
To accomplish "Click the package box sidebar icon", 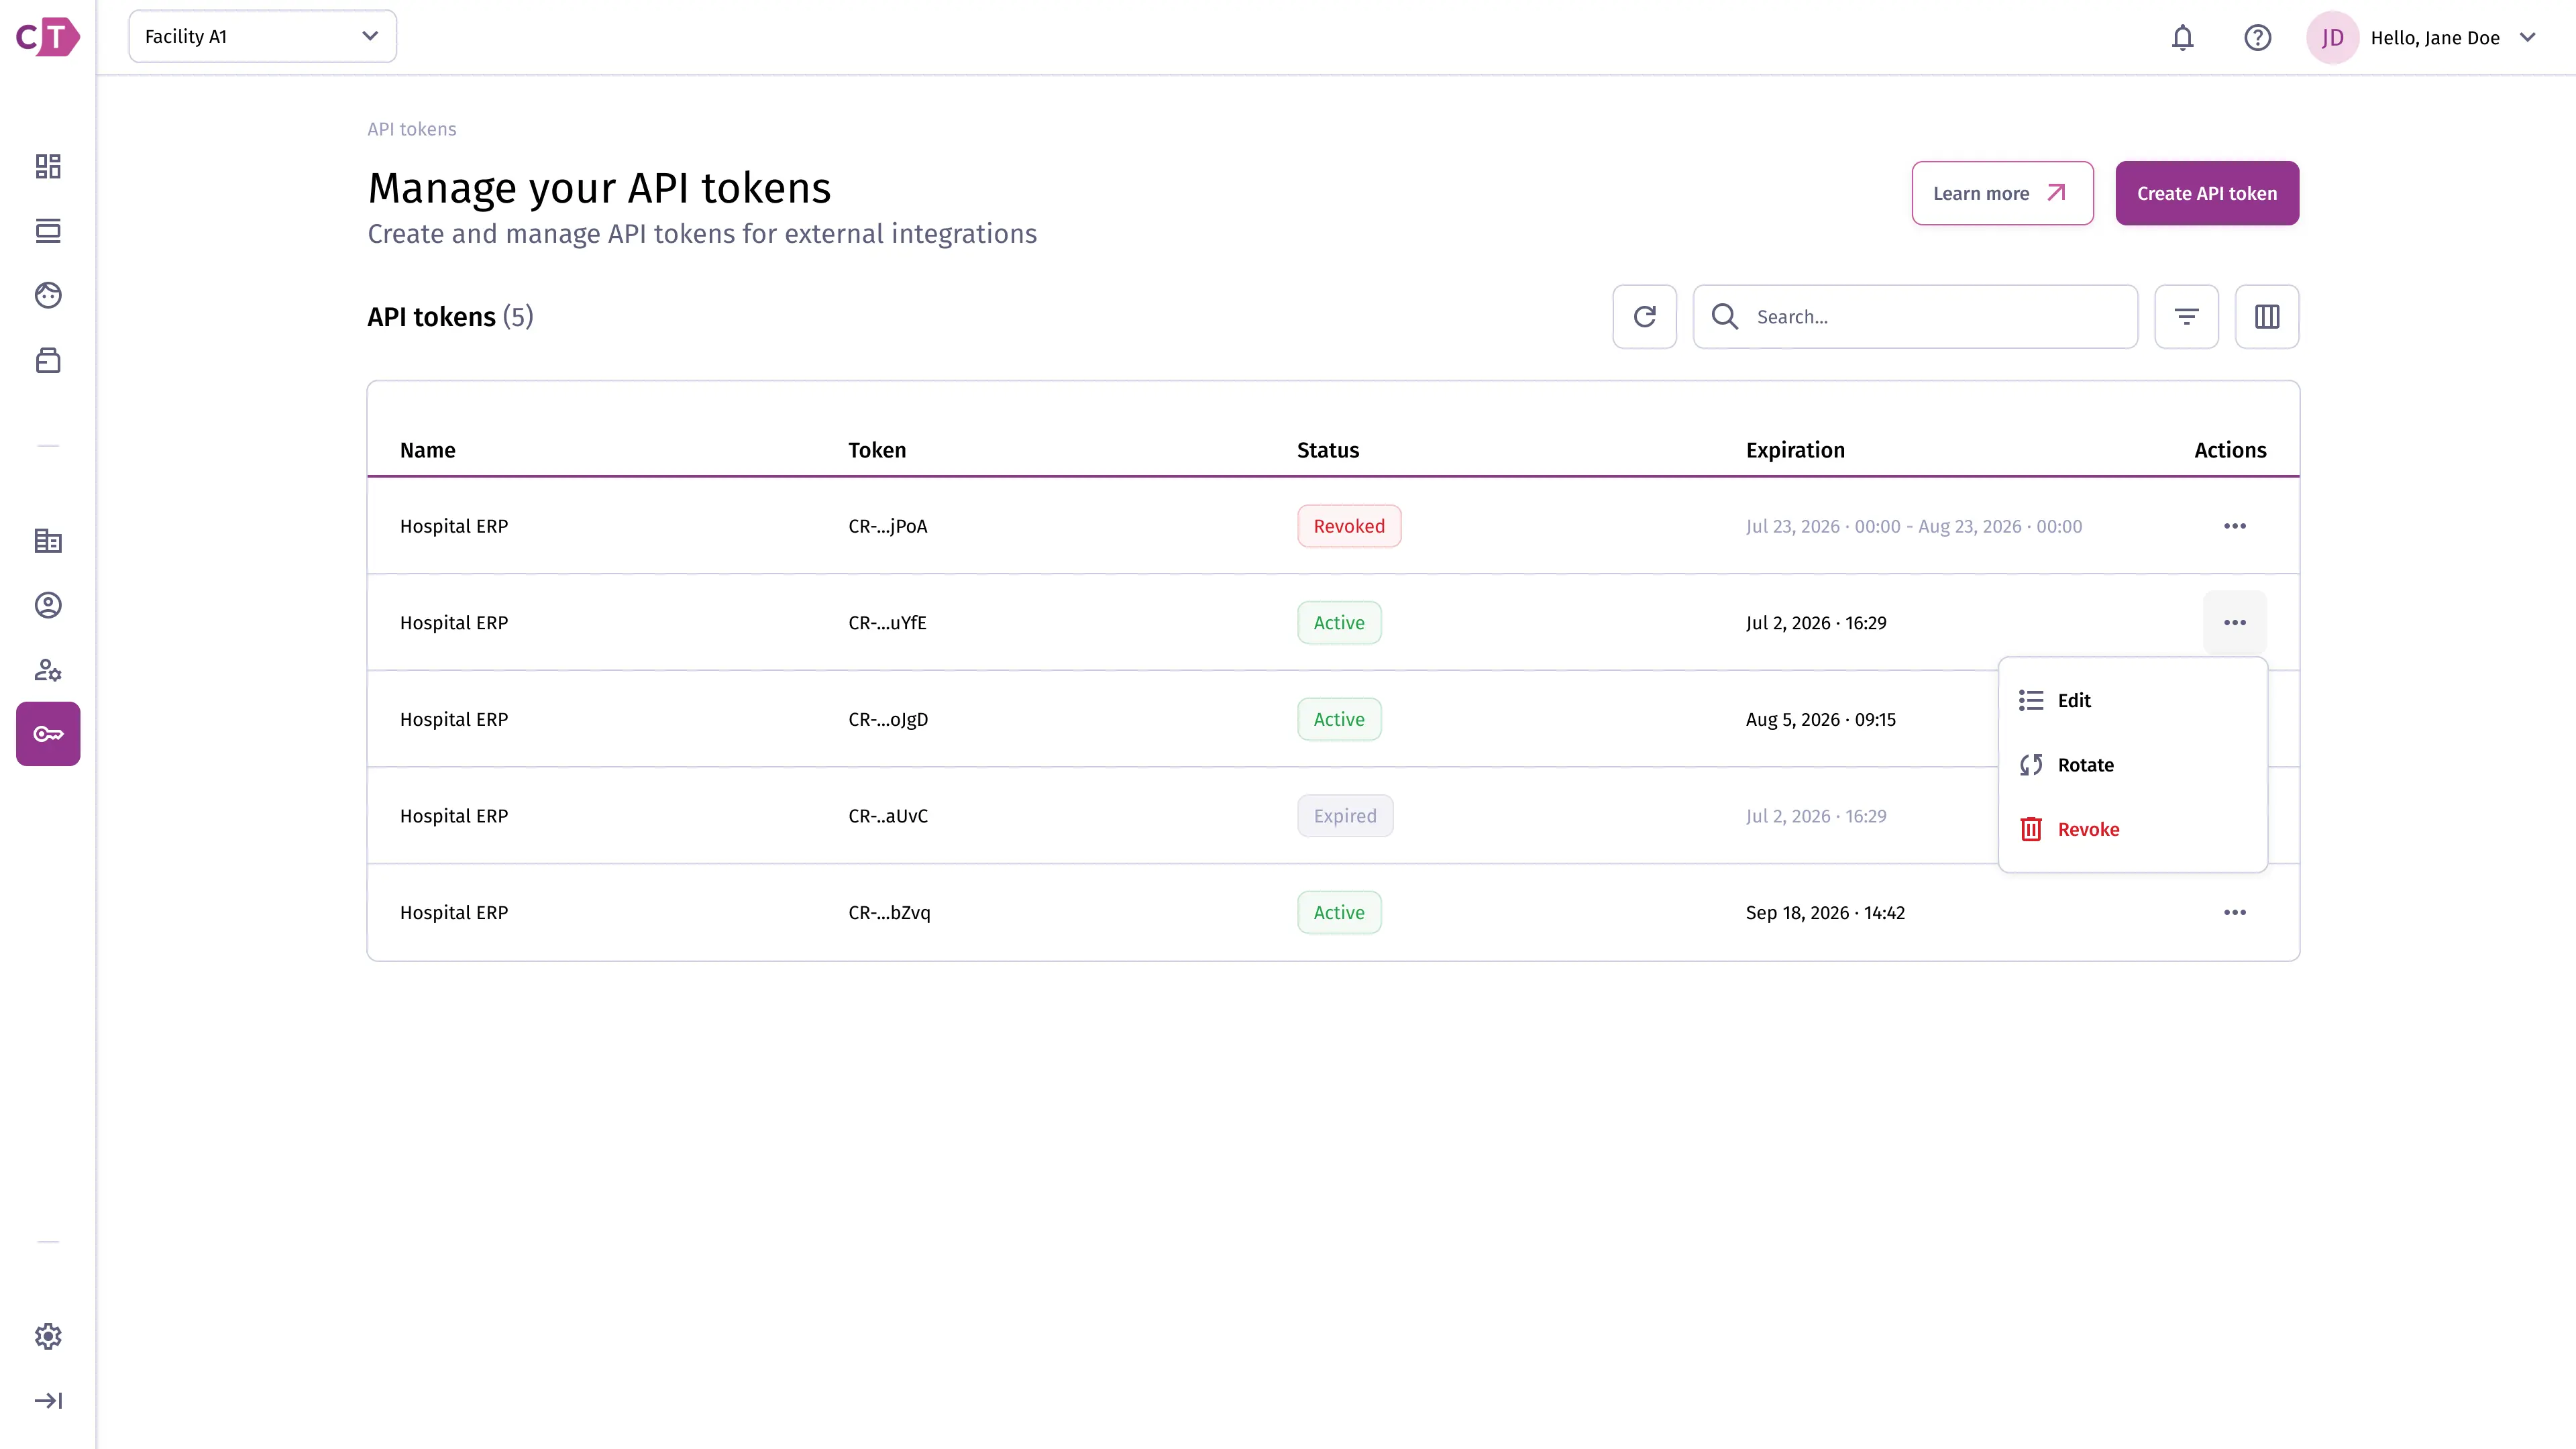I will (48, 360).
